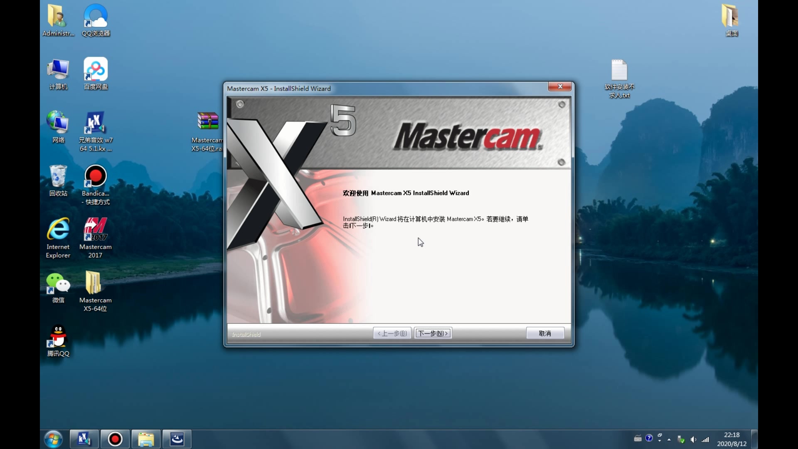
Task: Click the disabled 上一步(B) back button
Action: click(392, 333)
